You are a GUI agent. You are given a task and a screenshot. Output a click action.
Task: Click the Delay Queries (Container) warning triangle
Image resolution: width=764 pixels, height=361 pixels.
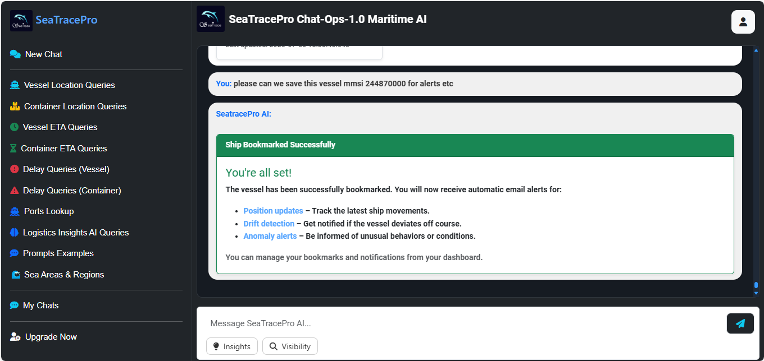tap(14, 191)
